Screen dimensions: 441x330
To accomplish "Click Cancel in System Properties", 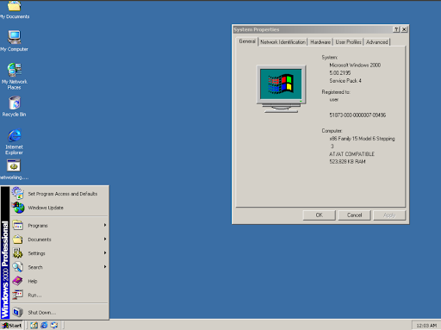I will point(354,215).
